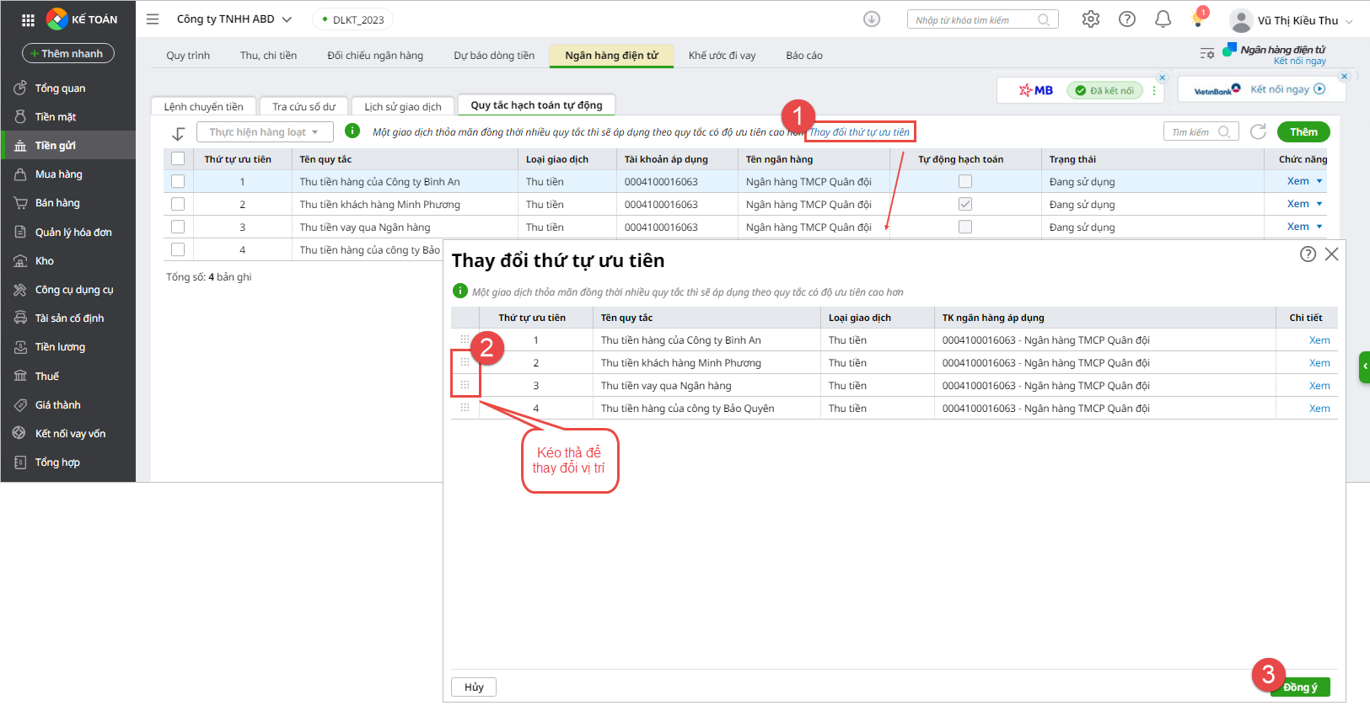
Task: Expand the Xem arrow for Minh Phương row
Action: point(1319,204)
